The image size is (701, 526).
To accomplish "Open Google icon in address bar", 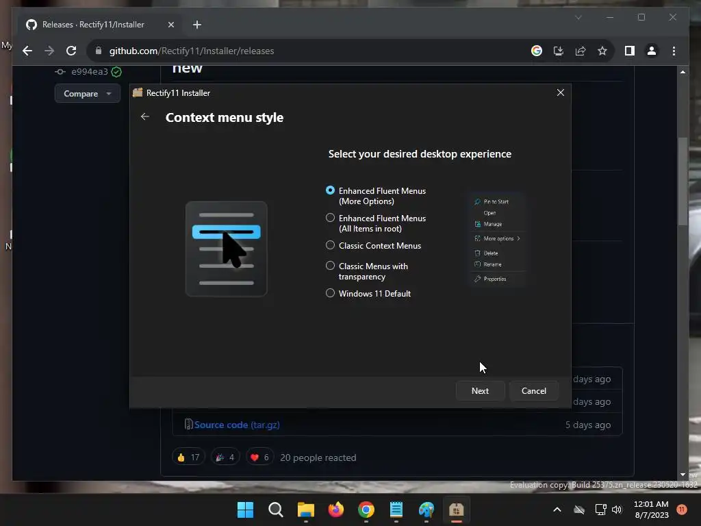I will click(537, 51).
